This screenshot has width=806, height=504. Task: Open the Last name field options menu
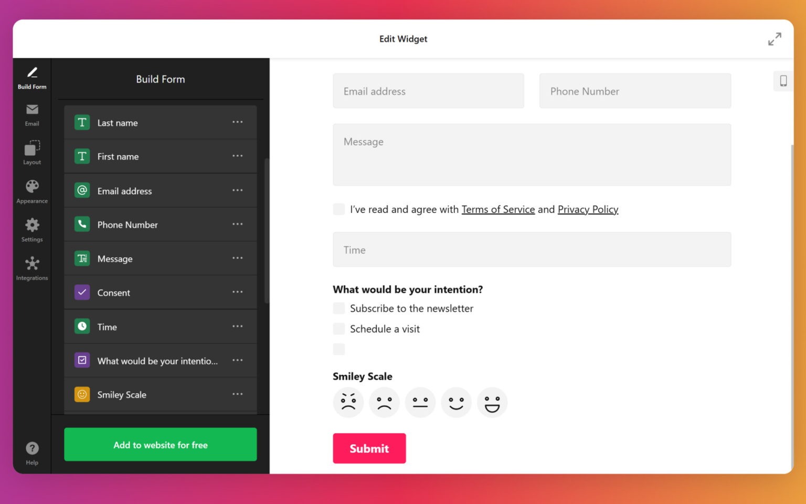pos(237,122)
